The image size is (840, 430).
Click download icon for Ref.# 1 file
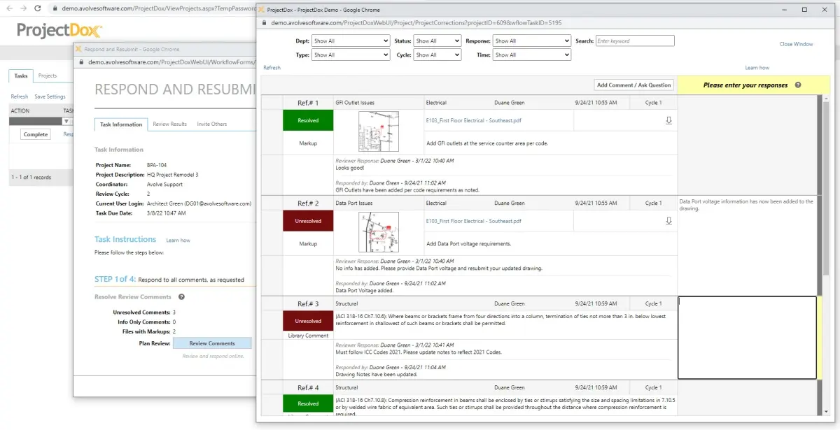point(668,120)
